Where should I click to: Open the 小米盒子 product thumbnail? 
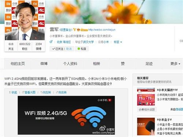(146, 126)
